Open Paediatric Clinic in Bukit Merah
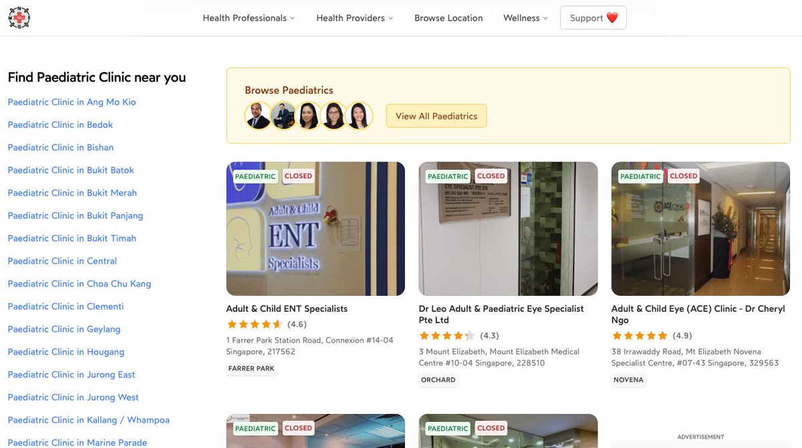 [72, 193]
